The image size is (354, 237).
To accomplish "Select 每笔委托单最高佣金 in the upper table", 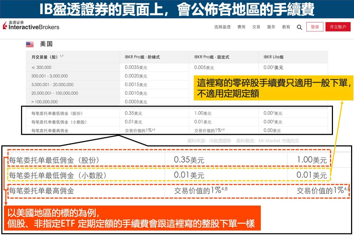I will pyautogui.click(x=50, y=130).
